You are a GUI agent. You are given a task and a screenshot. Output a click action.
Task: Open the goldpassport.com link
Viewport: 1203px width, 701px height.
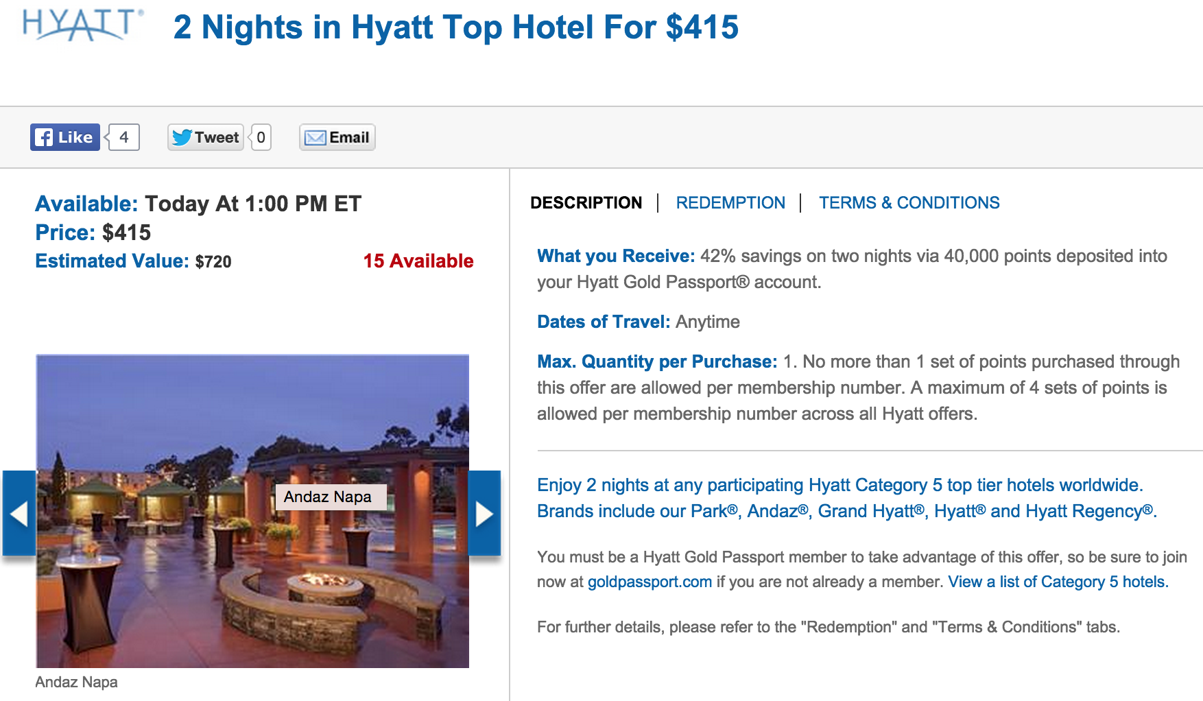(650, 582)
